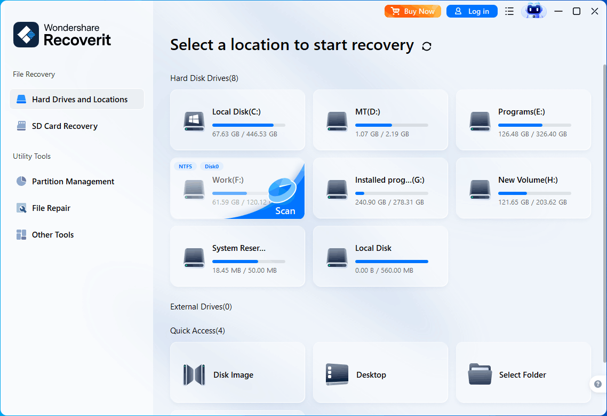This screenshot has height=416, width=607.
Task: Click the Log in button
Action: coord(472,11)
